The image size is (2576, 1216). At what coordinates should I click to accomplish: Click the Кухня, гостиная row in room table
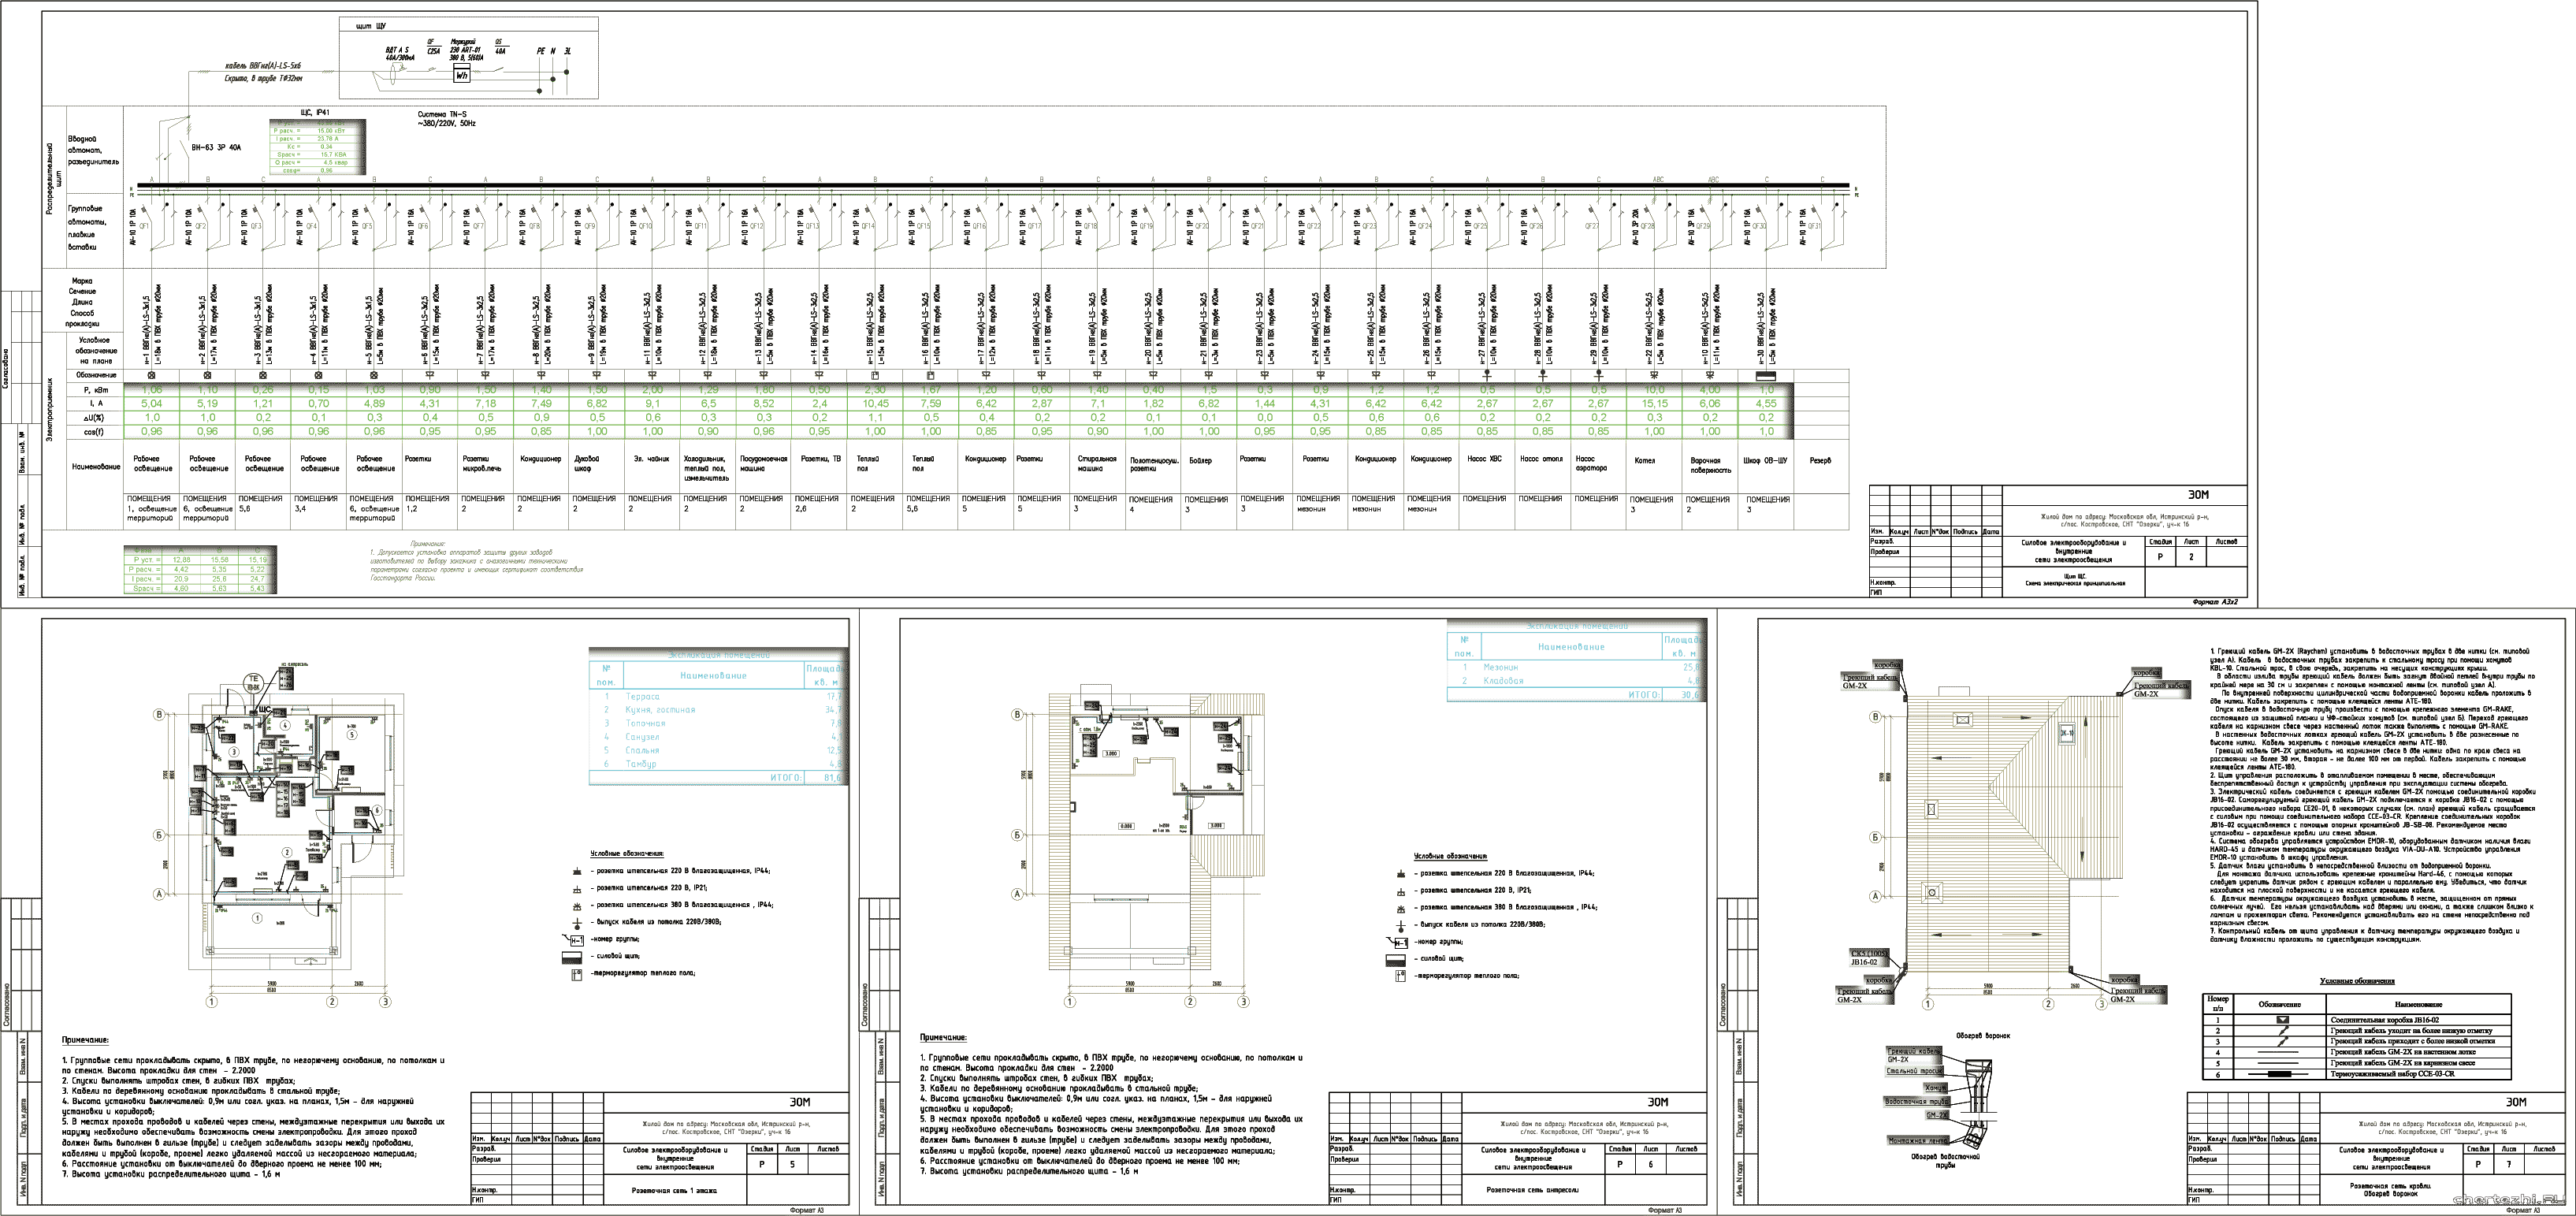click(720, 709)
